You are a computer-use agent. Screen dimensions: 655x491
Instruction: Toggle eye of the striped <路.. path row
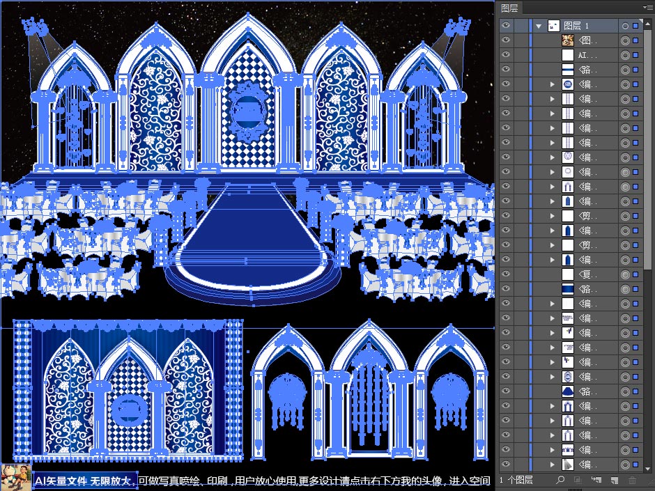(506, 70)
